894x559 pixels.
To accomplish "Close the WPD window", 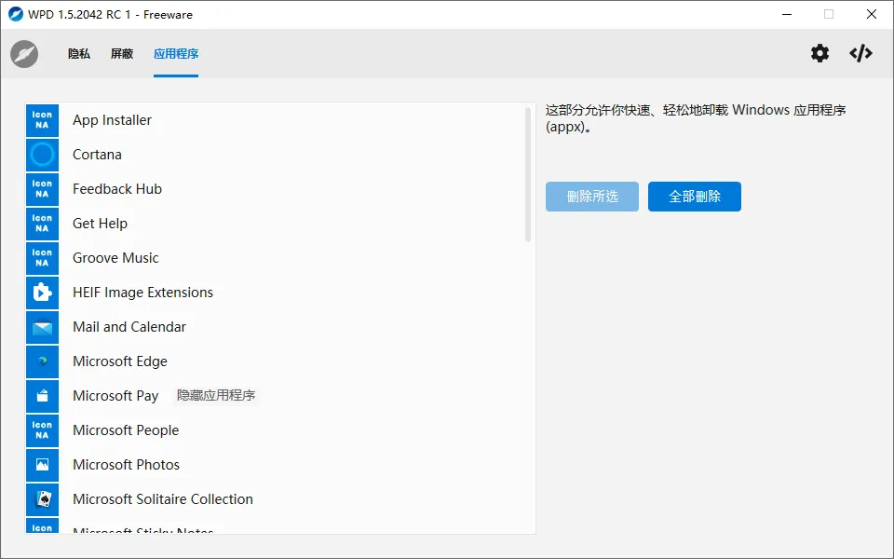I will (872, 14).
